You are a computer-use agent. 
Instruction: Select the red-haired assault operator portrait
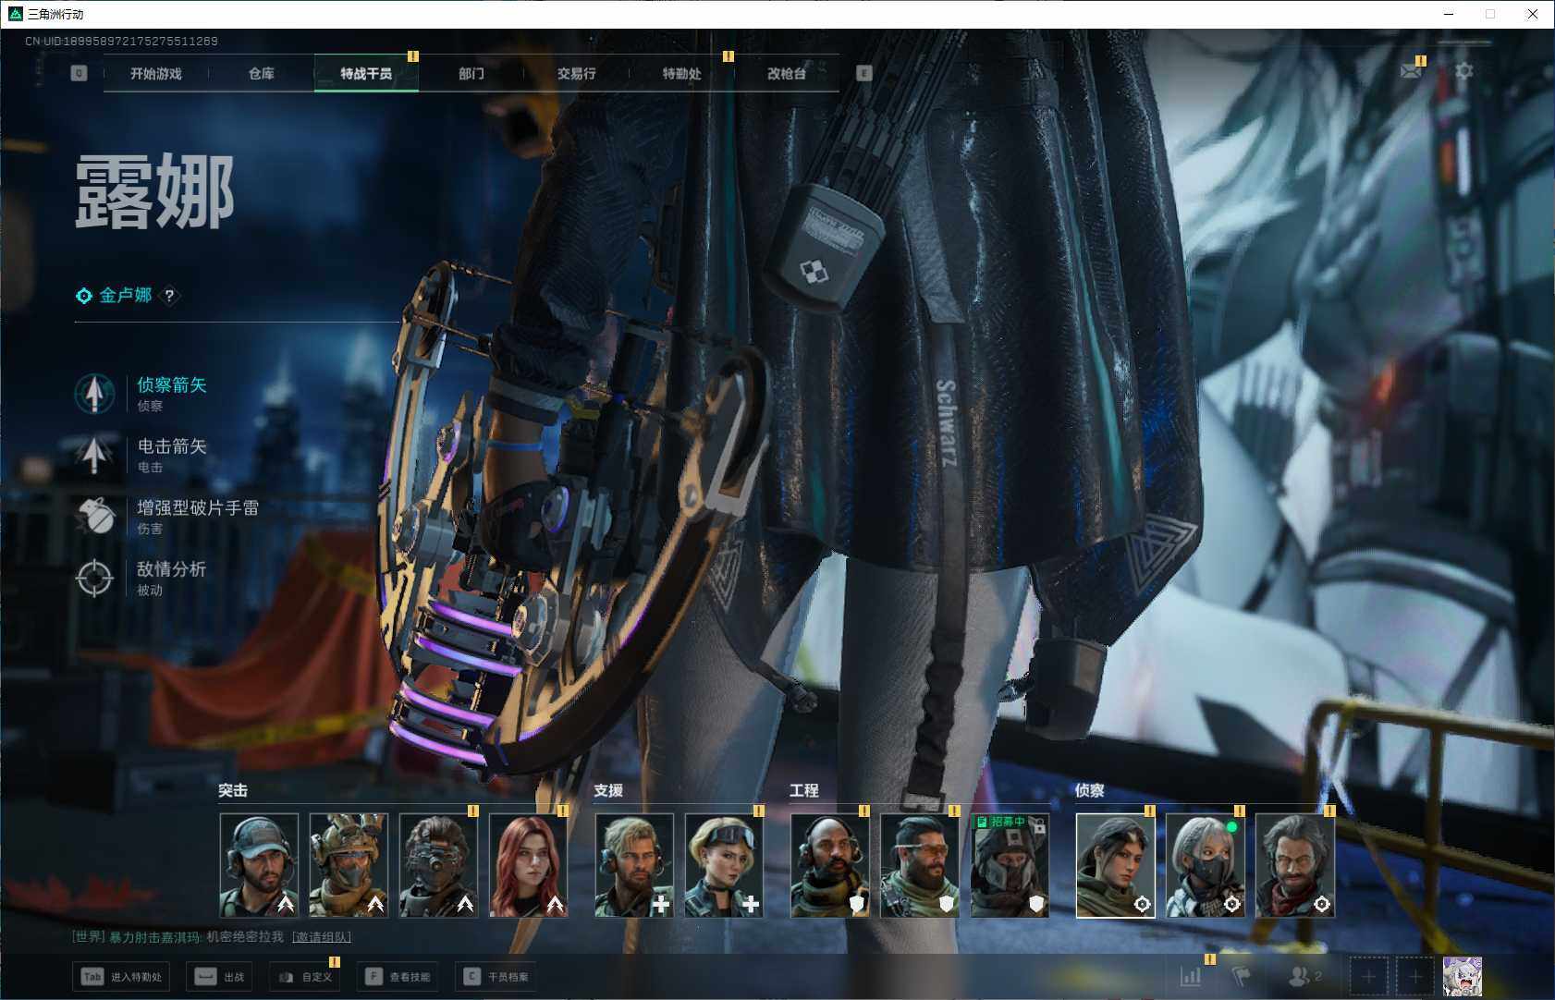pos(528,865)
